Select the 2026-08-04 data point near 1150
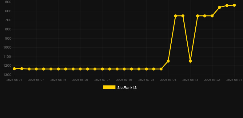The height and width of the screenshot is (118, 243). click(x=168, y=61)
